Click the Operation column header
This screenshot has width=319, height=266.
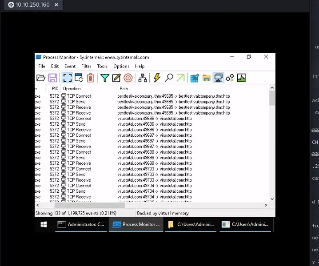89,89
